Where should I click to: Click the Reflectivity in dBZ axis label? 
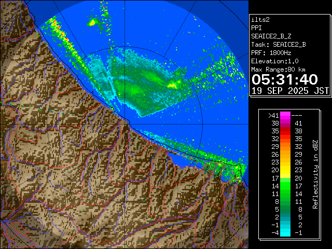click(x=314, y=174)
